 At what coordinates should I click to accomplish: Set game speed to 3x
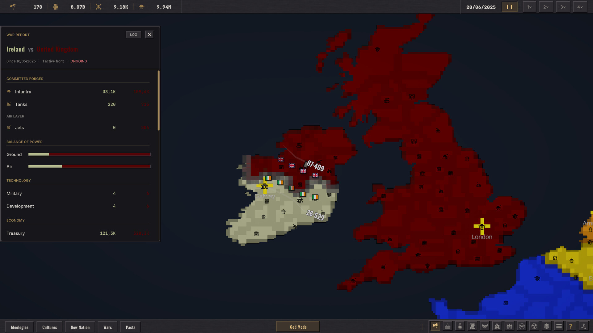pos(563,7)
